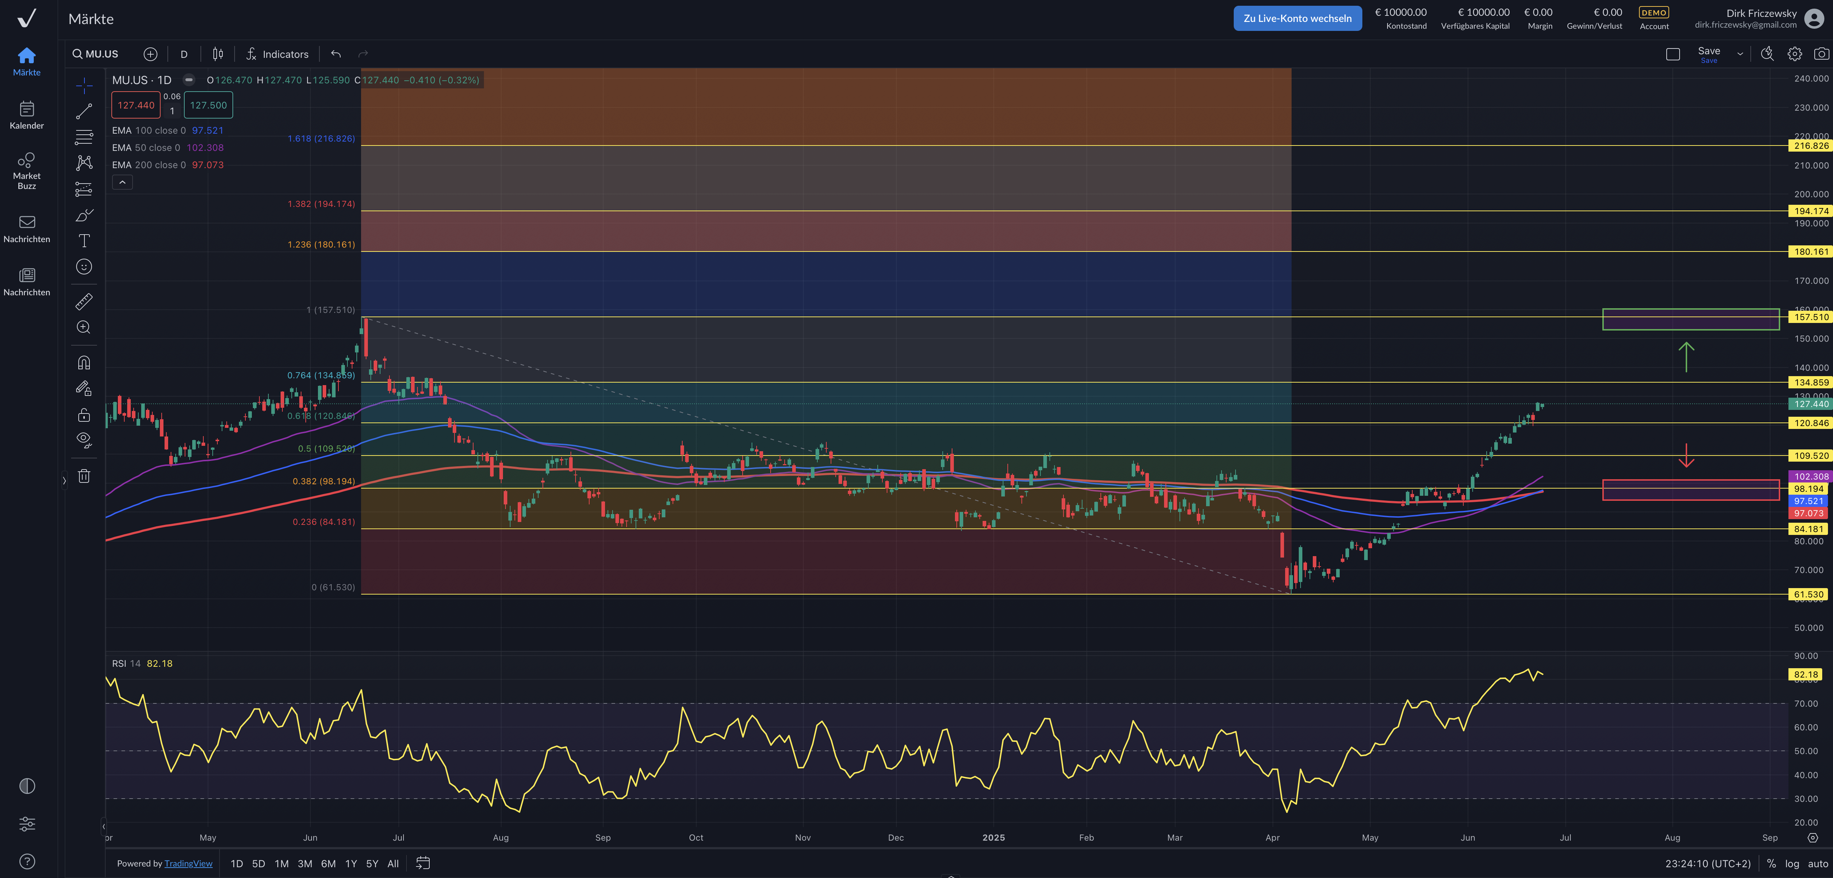Select the ruler measure tool
This screenshot has width=1833, height=878.
click(84, 302)
